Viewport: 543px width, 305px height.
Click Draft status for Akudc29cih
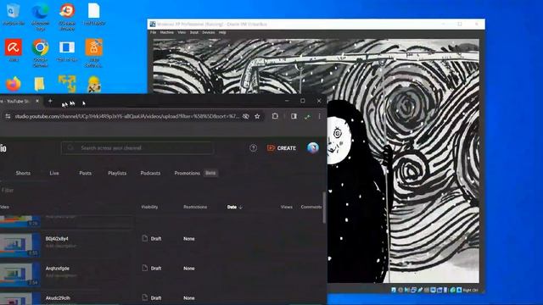[152, 297]
